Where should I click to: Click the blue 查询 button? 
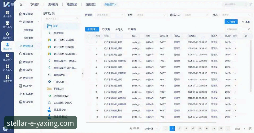[x=231, y=22]
